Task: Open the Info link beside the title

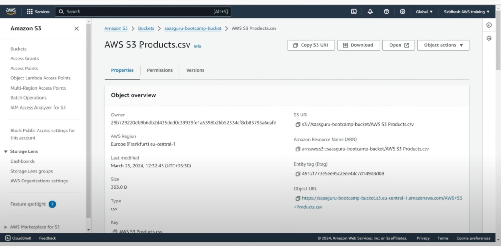Action: (x=197, y=46)
